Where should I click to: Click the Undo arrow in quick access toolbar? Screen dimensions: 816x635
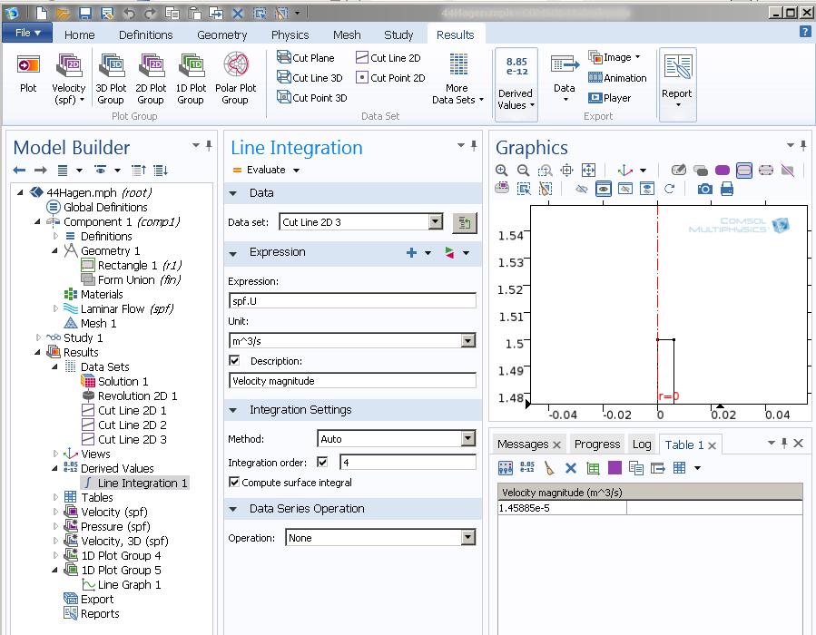129,13
